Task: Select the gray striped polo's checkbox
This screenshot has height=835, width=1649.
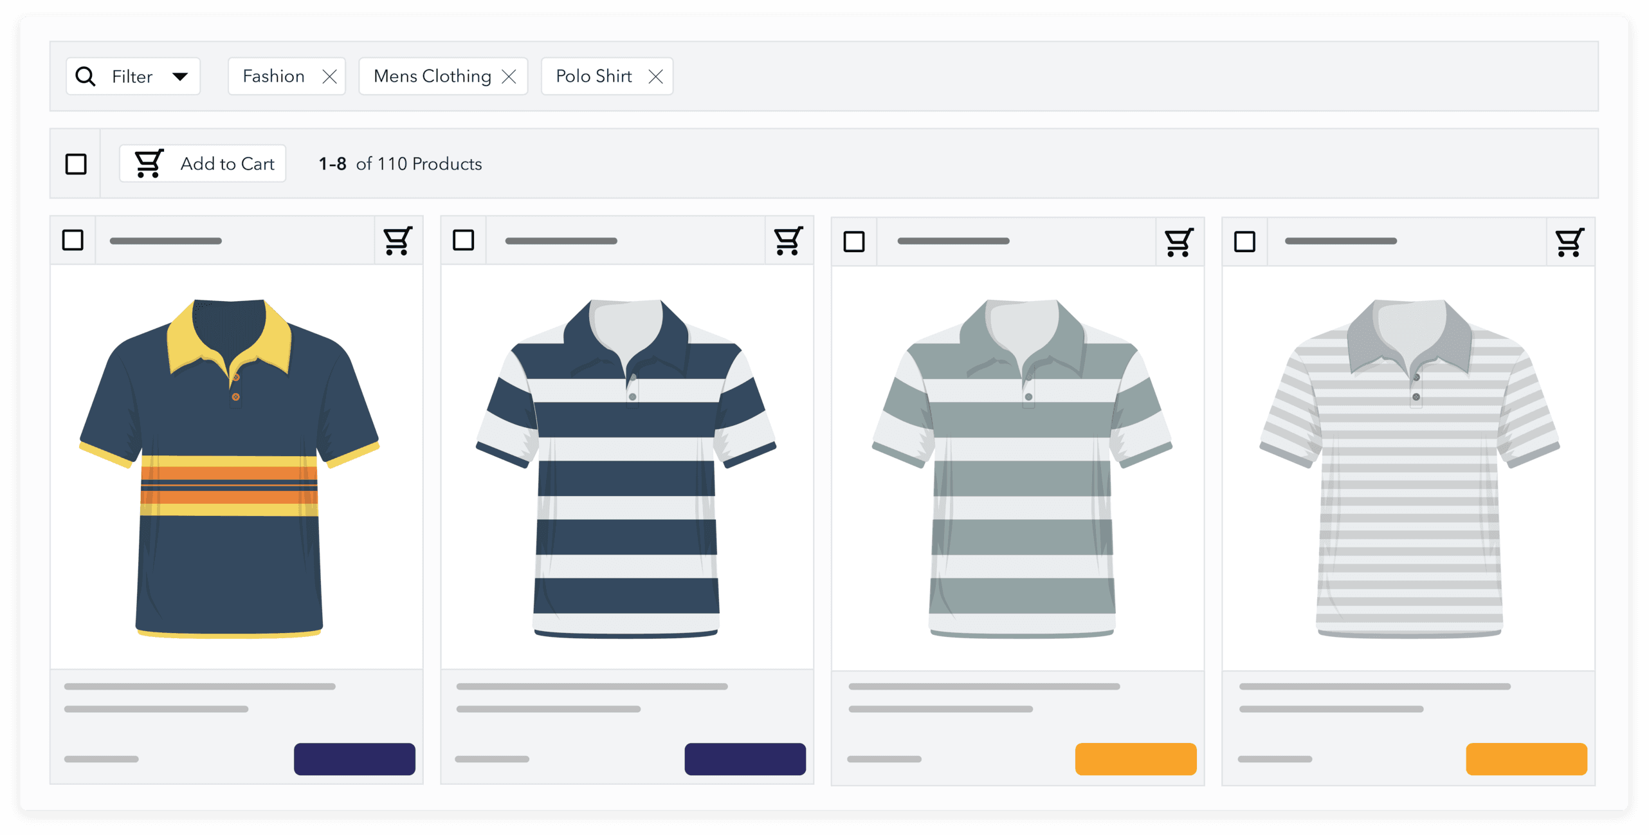Action: [1244, 241]
